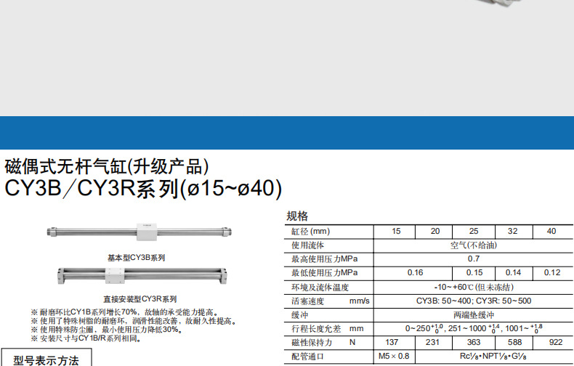This screenshot has height=366, width=574.
Task: Click the speed value CY3B: 50~400; CY3R: 50~500
Action: coord(474,301)
